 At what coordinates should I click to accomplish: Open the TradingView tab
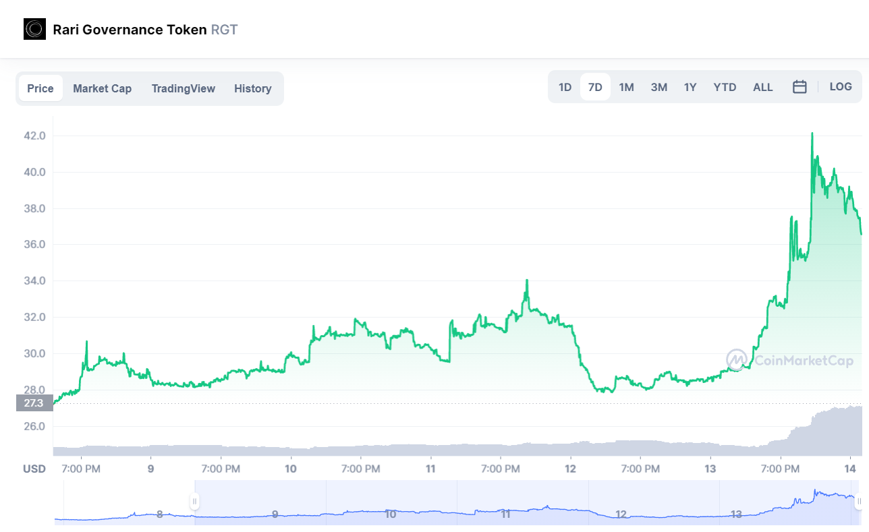(184, 88)
